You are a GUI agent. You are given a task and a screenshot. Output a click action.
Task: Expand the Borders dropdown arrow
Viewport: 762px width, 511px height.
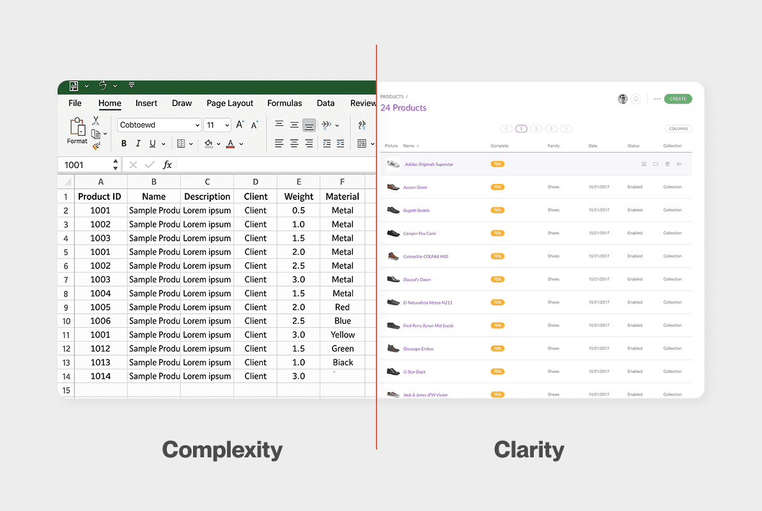click(x=191, y=144)
